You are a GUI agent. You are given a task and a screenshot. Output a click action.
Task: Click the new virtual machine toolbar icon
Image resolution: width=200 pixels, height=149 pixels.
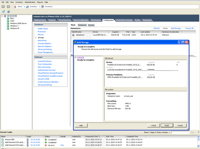pyautogui.click(x=3, y=12)
